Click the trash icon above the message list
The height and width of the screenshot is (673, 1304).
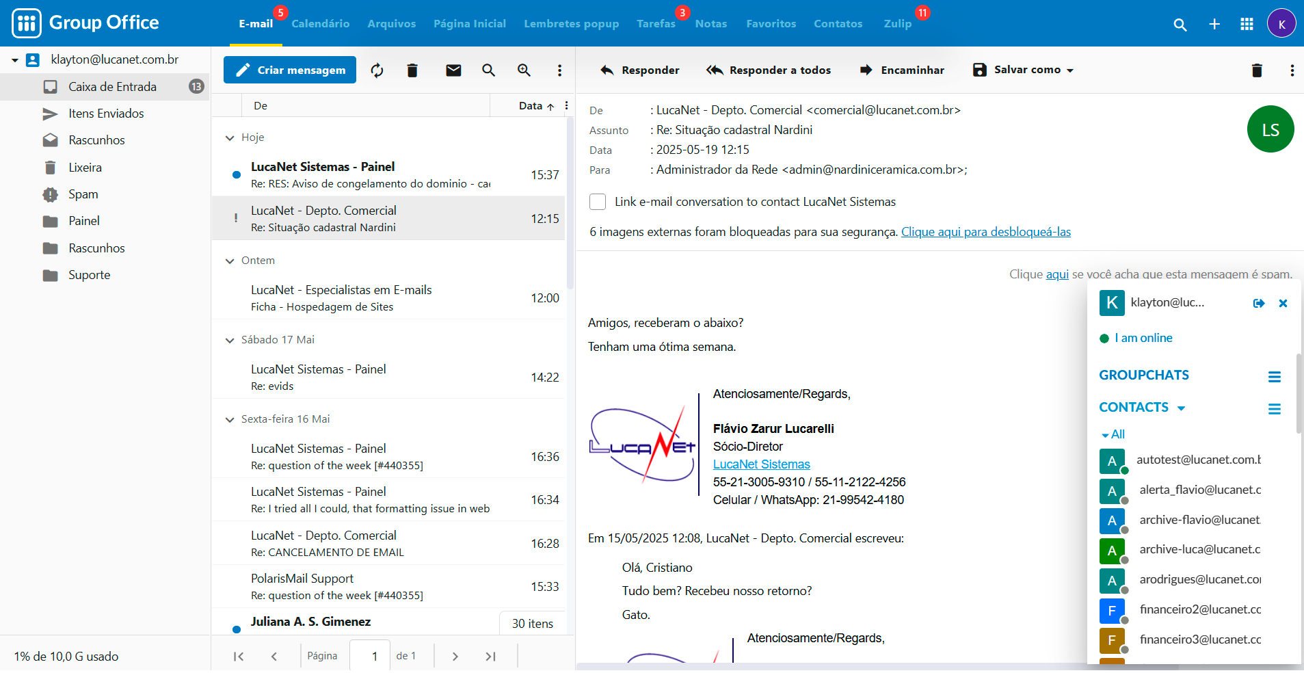pos(412,70)
